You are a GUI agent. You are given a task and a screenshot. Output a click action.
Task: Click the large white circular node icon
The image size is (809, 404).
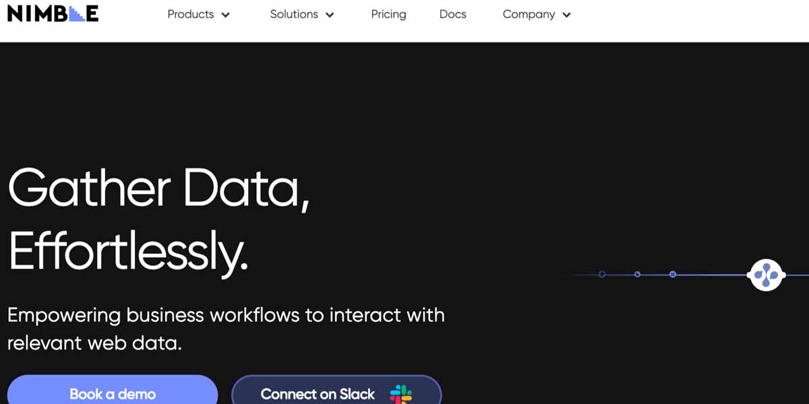coord(765,275)
